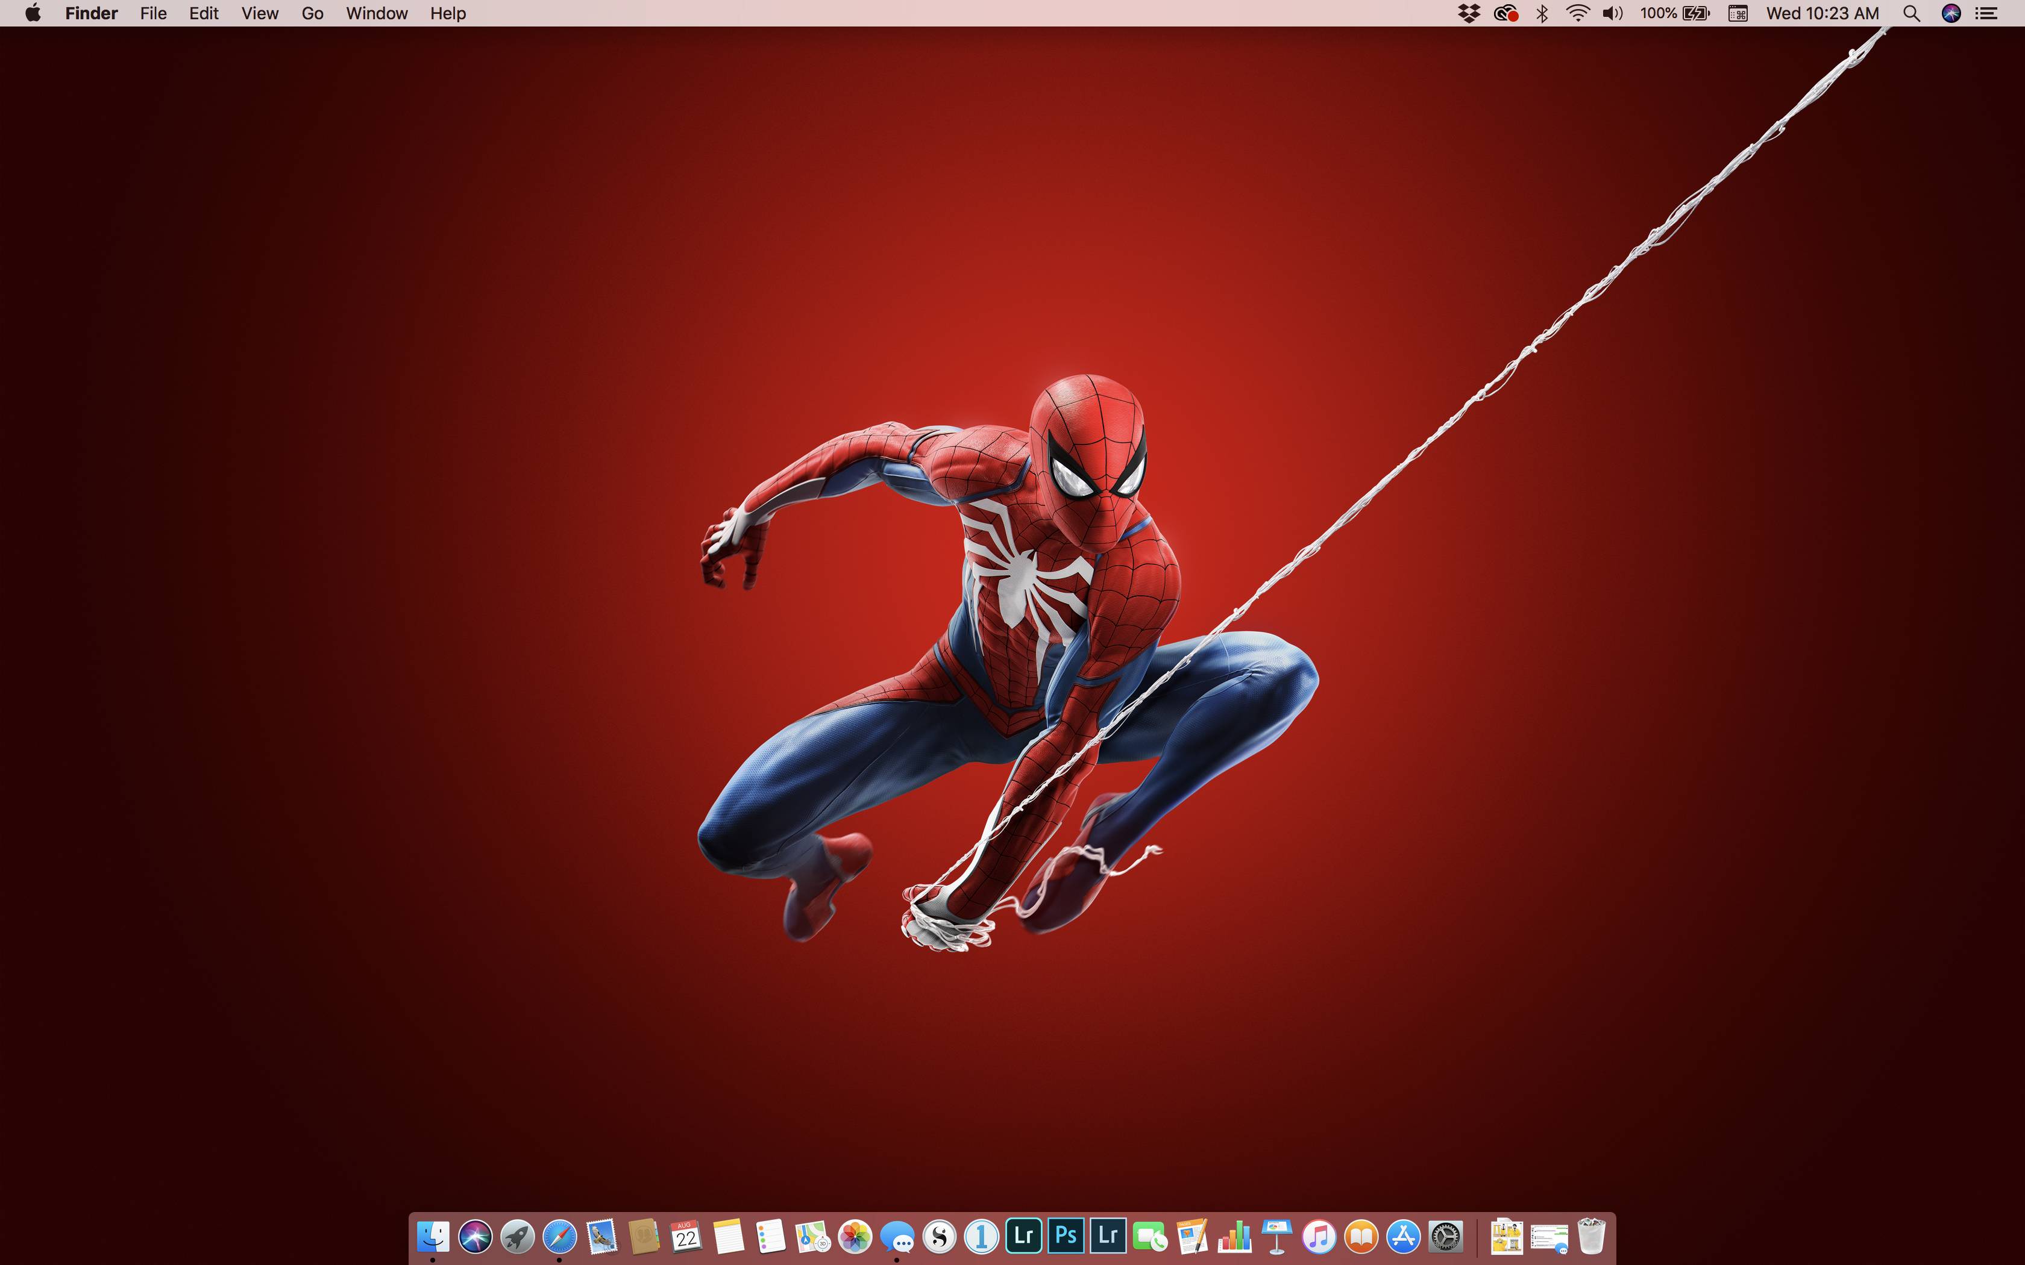Open battery status showing 100%
The height and width of the screenshot is (1265, 2025).
[x=1674, y=13]
